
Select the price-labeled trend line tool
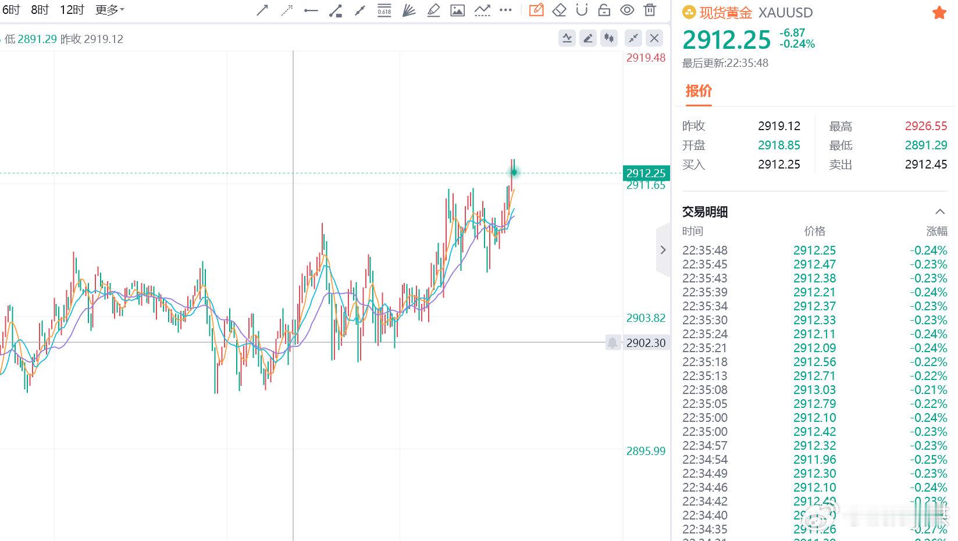click(x=336, y=10)
